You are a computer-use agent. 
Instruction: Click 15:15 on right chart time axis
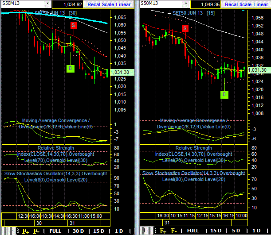[216, 216]
